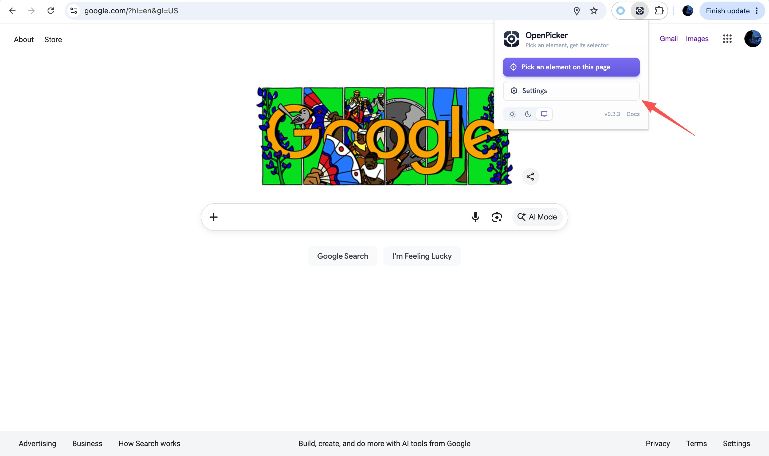Open the About link
This screenshot has width=769, height=456.
pyautogui.click(x=24, y=40)
